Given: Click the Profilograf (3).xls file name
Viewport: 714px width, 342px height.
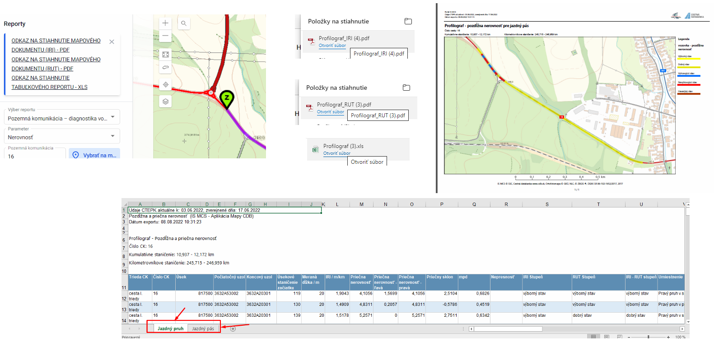Looking at the screenshot, I should tap(343, 146).
